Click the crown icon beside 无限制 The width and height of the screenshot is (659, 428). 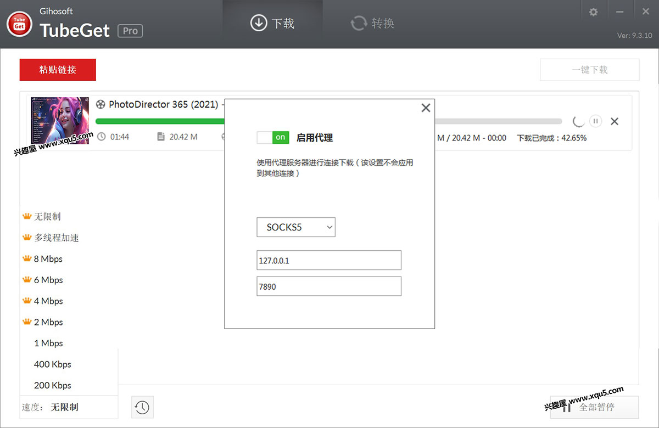[x=27, y=216]
